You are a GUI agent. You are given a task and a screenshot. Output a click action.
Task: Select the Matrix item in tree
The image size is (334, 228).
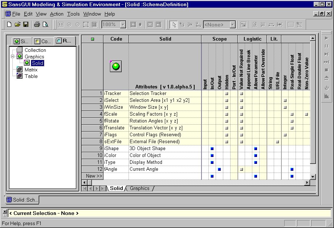31,70
